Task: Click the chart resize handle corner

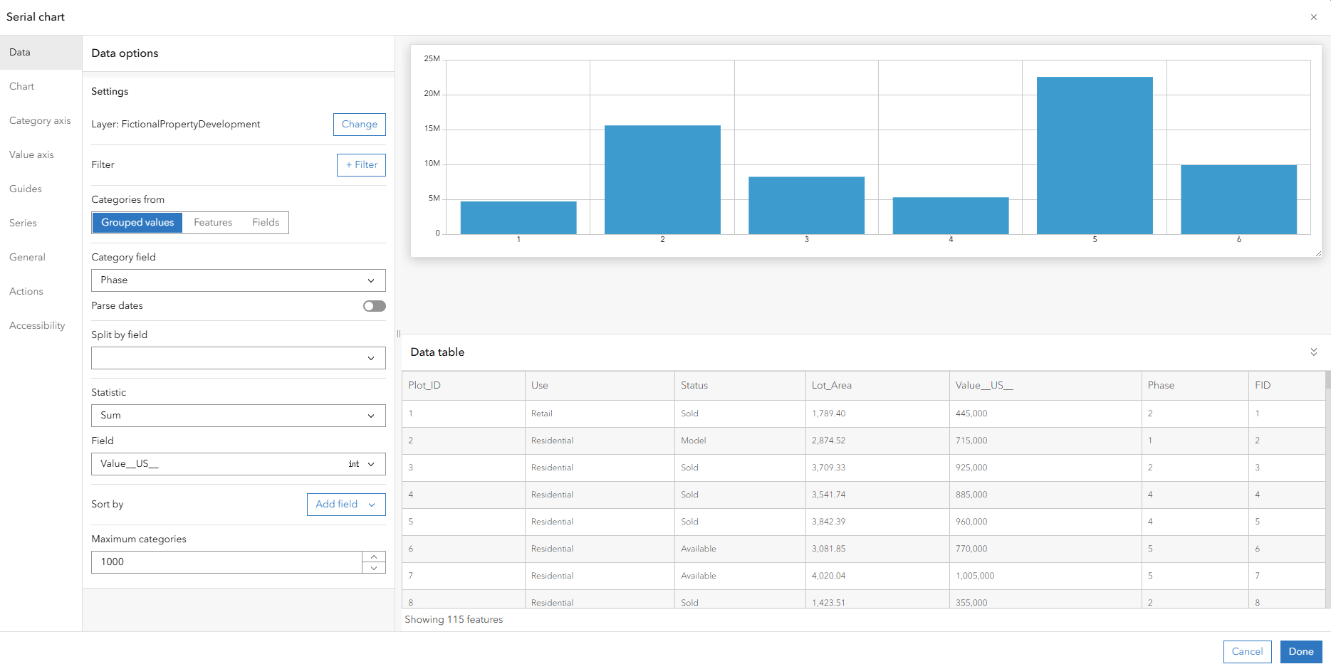Action: tap(1318, 253)
